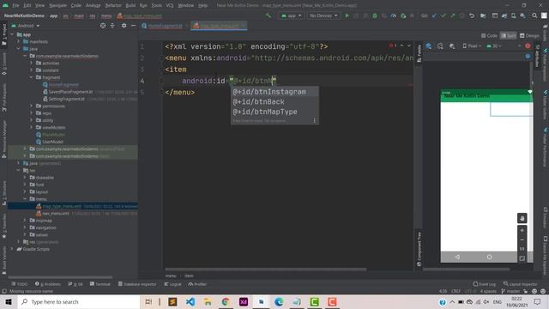This screenshot has height=309, width=549.
Task: Switch editor to Split view
Action: 509,36
